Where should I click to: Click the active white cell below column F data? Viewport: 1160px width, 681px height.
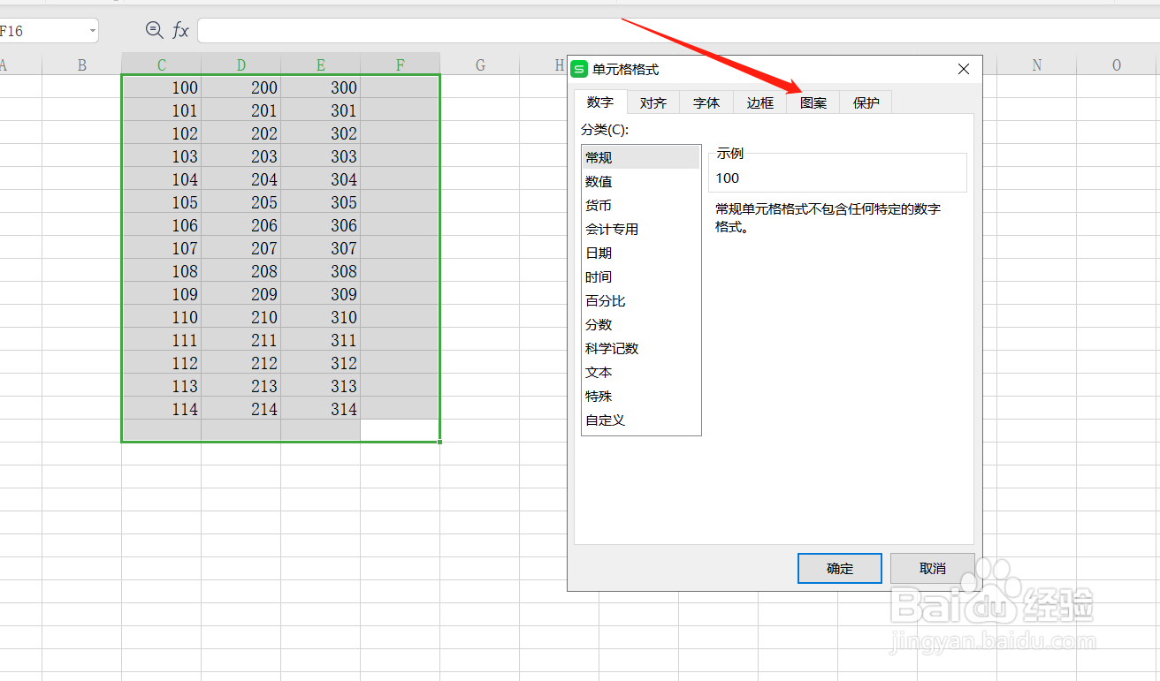[x=401, y=430]
